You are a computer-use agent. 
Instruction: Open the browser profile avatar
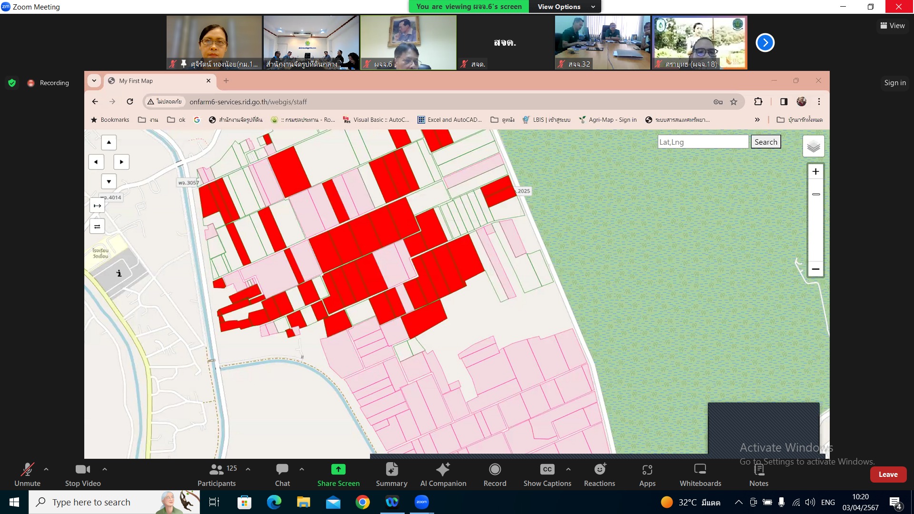point(802,101)
